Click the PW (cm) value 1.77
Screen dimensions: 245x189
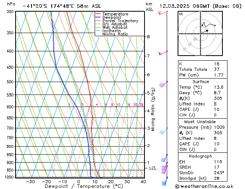coord(219,75)
